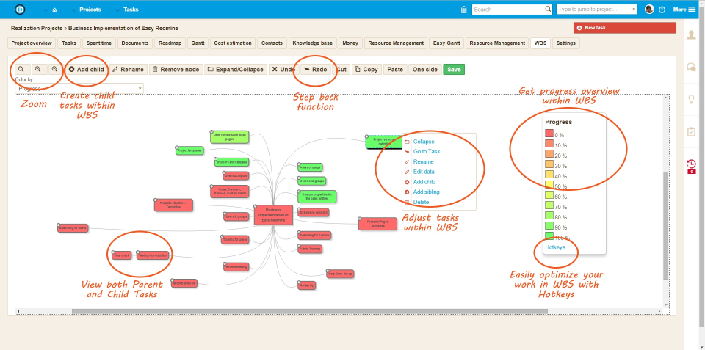
Task: Toggle collapse circle on Final check node
Action: 113,252
